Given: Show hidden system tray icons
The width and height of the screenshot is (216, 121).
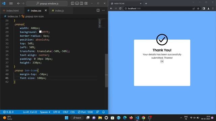Looking at the screenshot, I should (x=181, y=118).
